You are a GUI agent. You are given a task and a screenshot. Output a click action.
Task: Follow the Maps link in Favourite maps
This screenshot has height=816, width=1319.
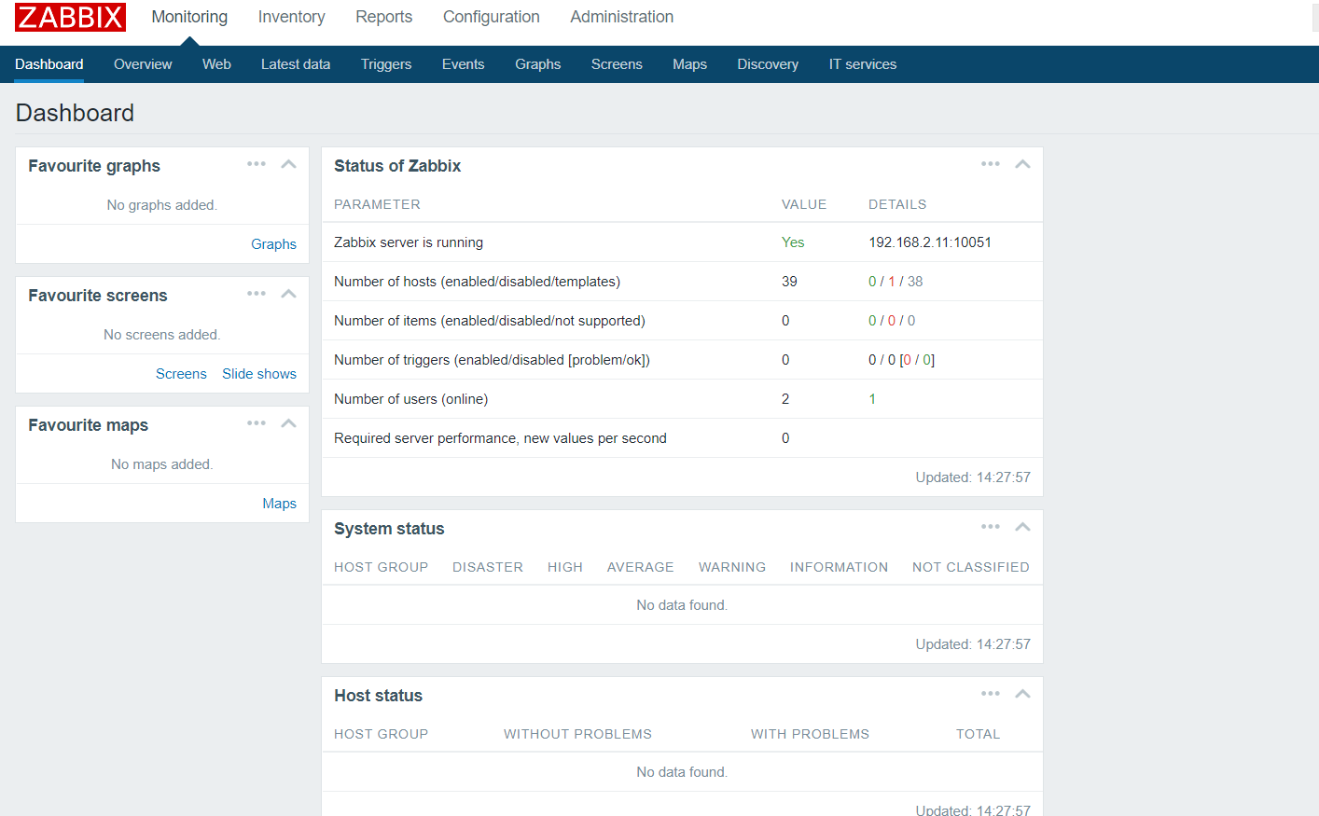279,504
